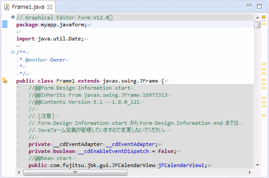Click '__cdEnableEventDispatch' field name
Image resolution: width=269 pixels, height=178 pixels.
pos(114,151)
